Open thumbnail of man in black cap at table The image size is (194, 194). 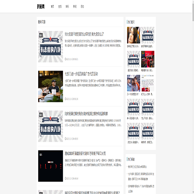[51, 86]
